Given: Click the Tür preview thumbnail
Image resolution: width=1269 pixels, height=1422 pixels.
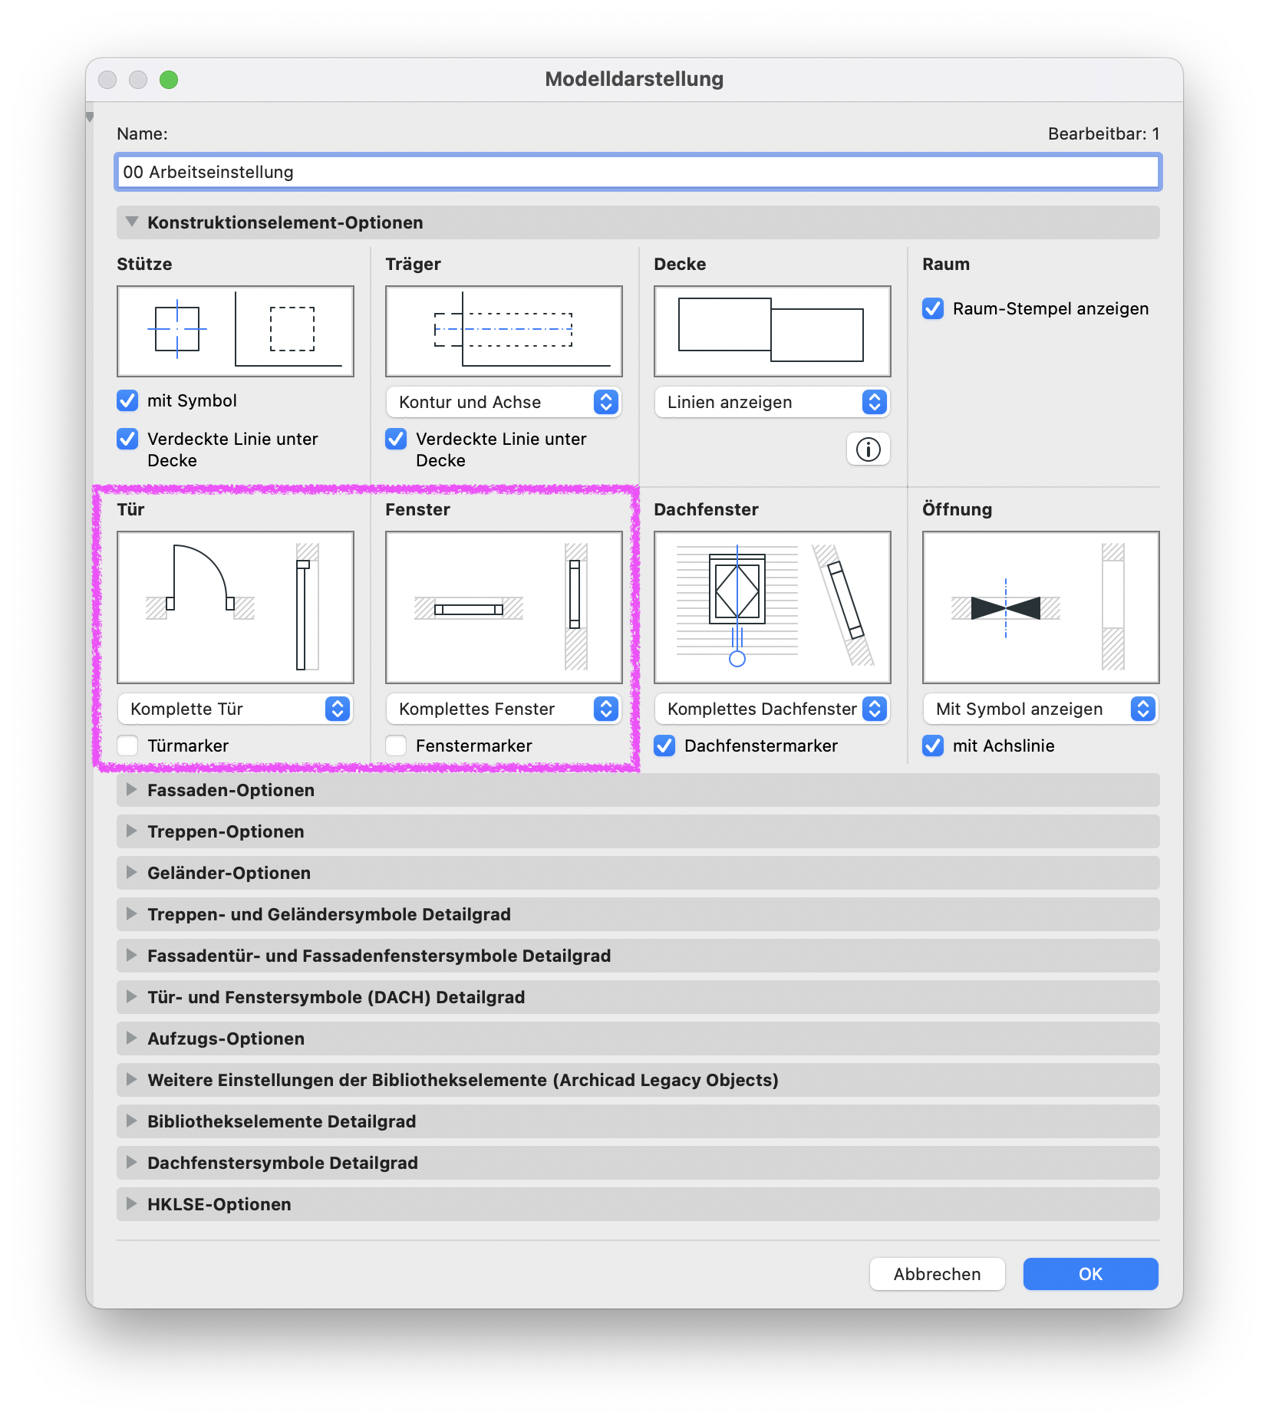Looking at the screenshot, I should 236,607.
